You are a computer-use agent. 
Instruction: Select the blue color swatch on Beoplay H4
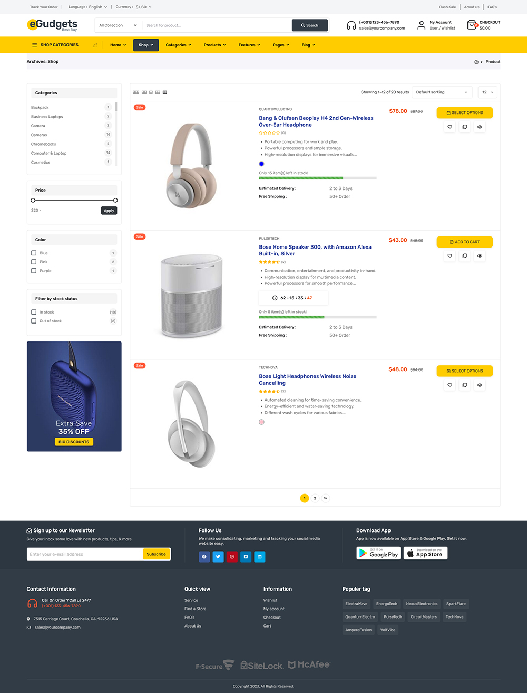point(261,164)
